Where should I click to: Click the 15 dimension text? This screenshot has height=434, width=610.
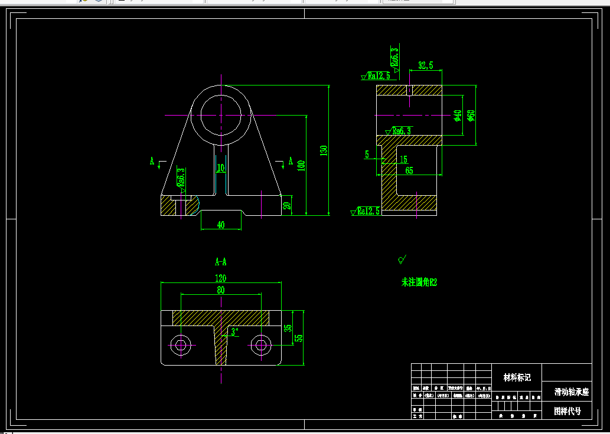click(403, 159)
